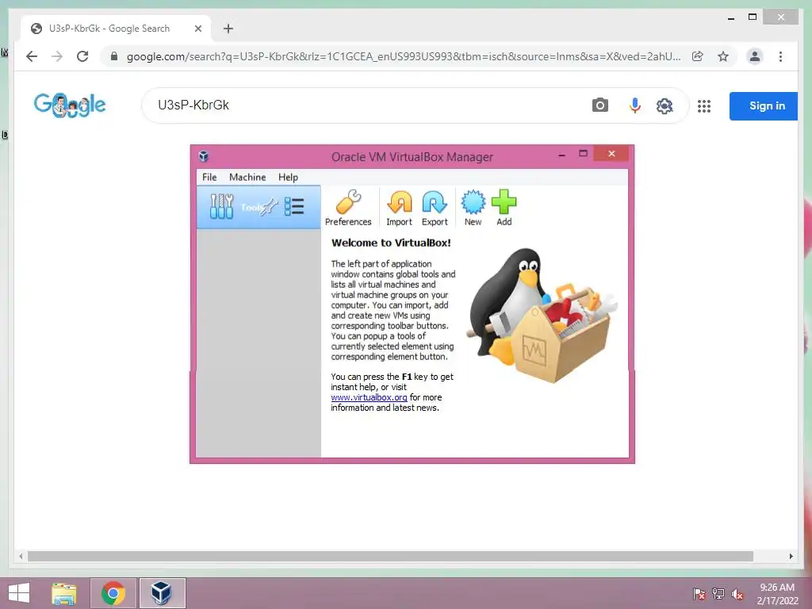
Task: Open the Action Center flag icon
Action: coord(699,594)
